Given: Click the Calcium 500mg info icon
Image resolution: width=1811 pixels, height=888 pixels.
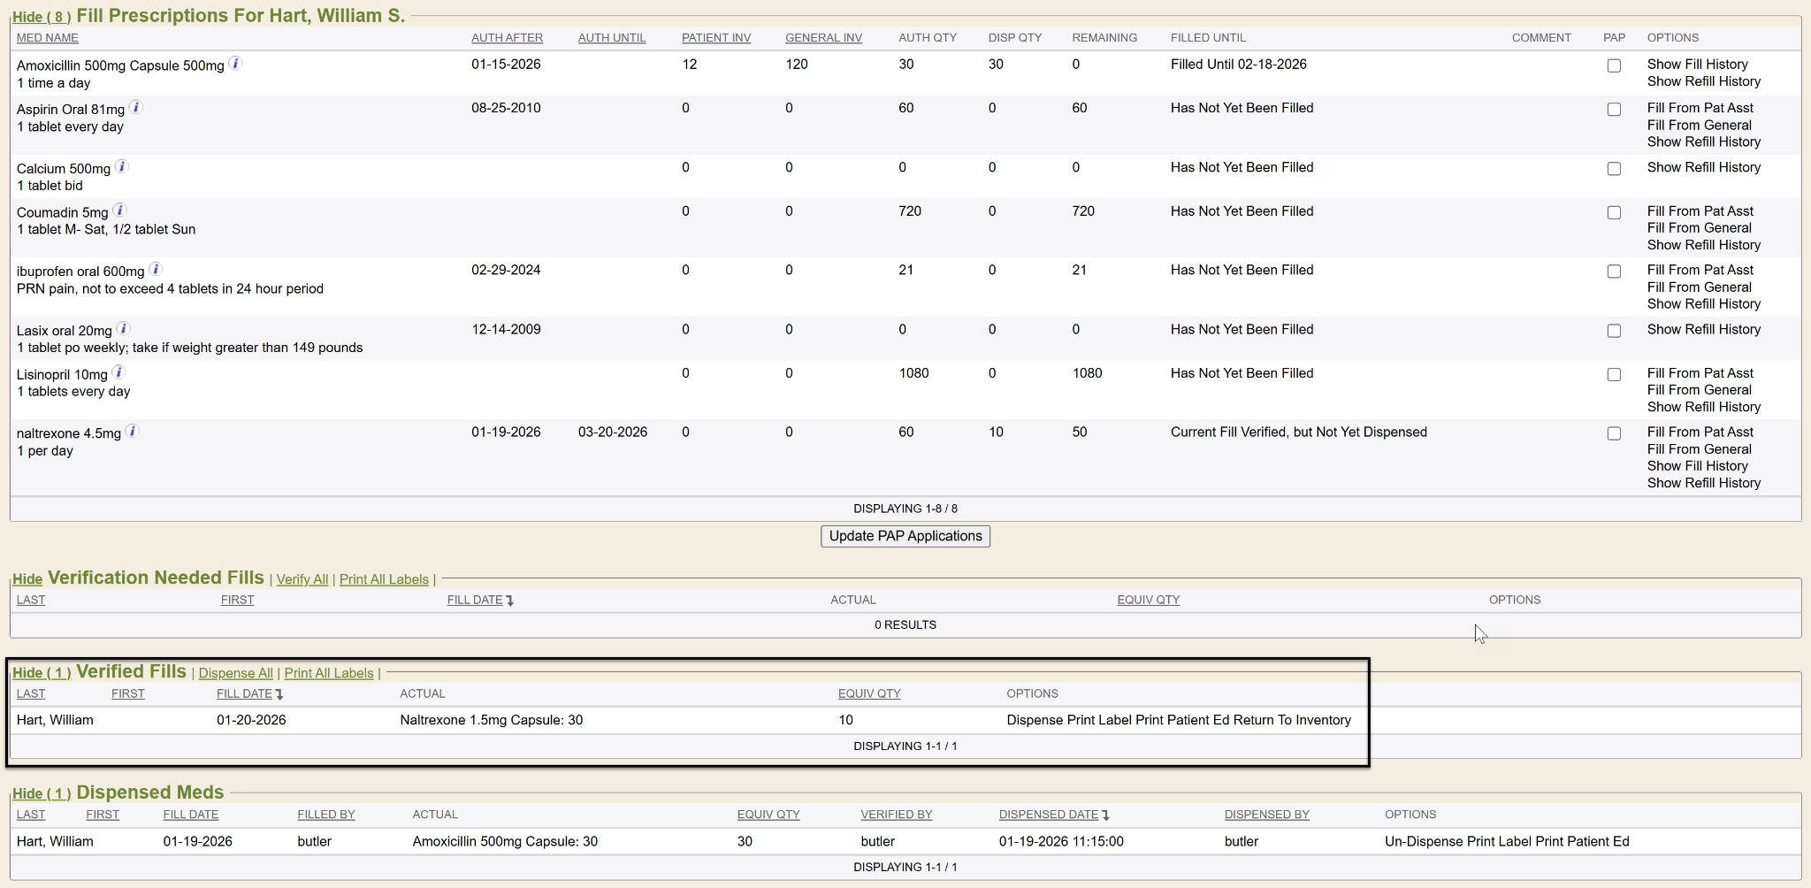Looking at the screenshot, I should (x=122, y=166).
